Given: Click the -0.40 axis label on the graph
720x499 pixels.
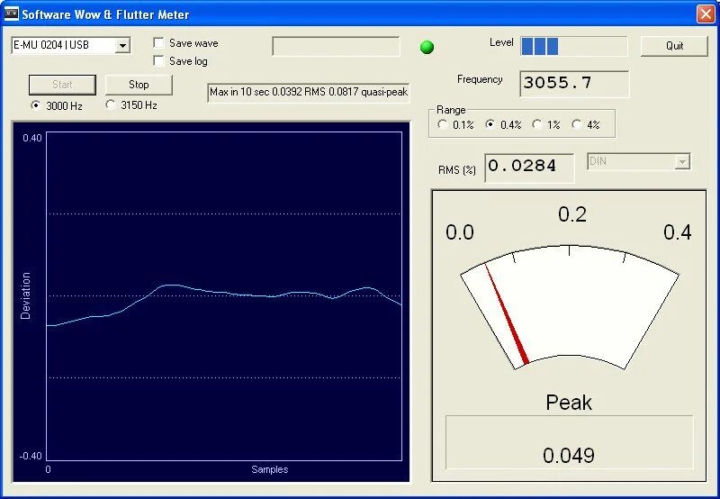Looking at the screenshot, I should pyautogui.click(x=31, y=456).
